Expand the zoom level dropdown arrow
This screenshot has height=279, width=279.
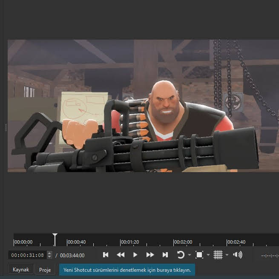pos(208,255)
